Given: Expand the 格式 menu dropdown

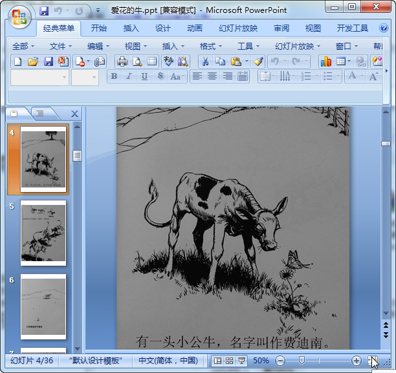Looking at the screenshot, I should coord(211,46).
